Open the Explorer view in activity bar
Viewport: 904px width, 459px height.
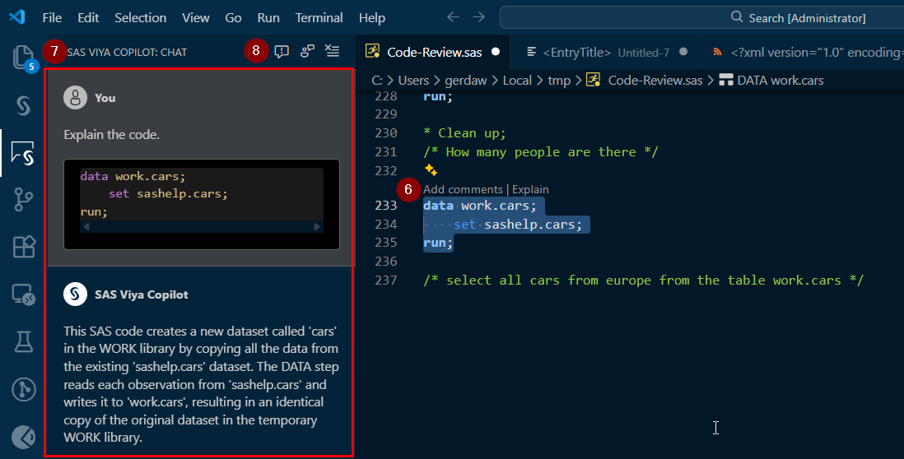click(23, 57)
